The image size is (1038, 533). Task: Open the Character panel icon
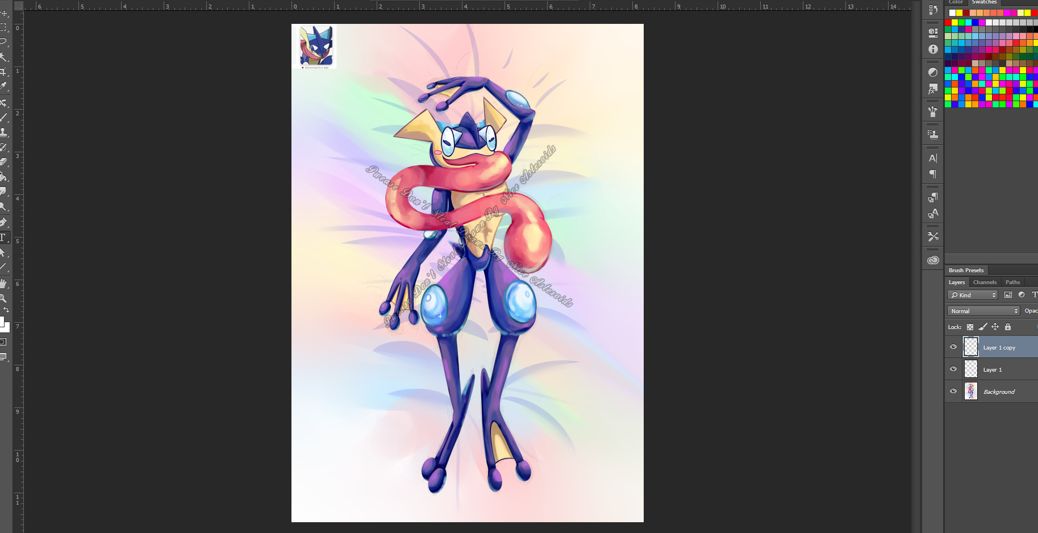[x=933, y=158]
